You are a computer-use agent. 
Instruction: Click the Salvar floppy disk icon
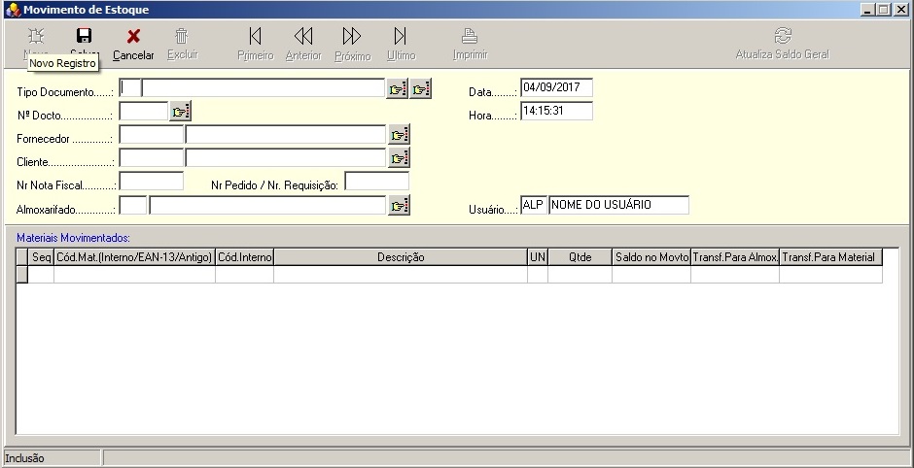point(85,36)
